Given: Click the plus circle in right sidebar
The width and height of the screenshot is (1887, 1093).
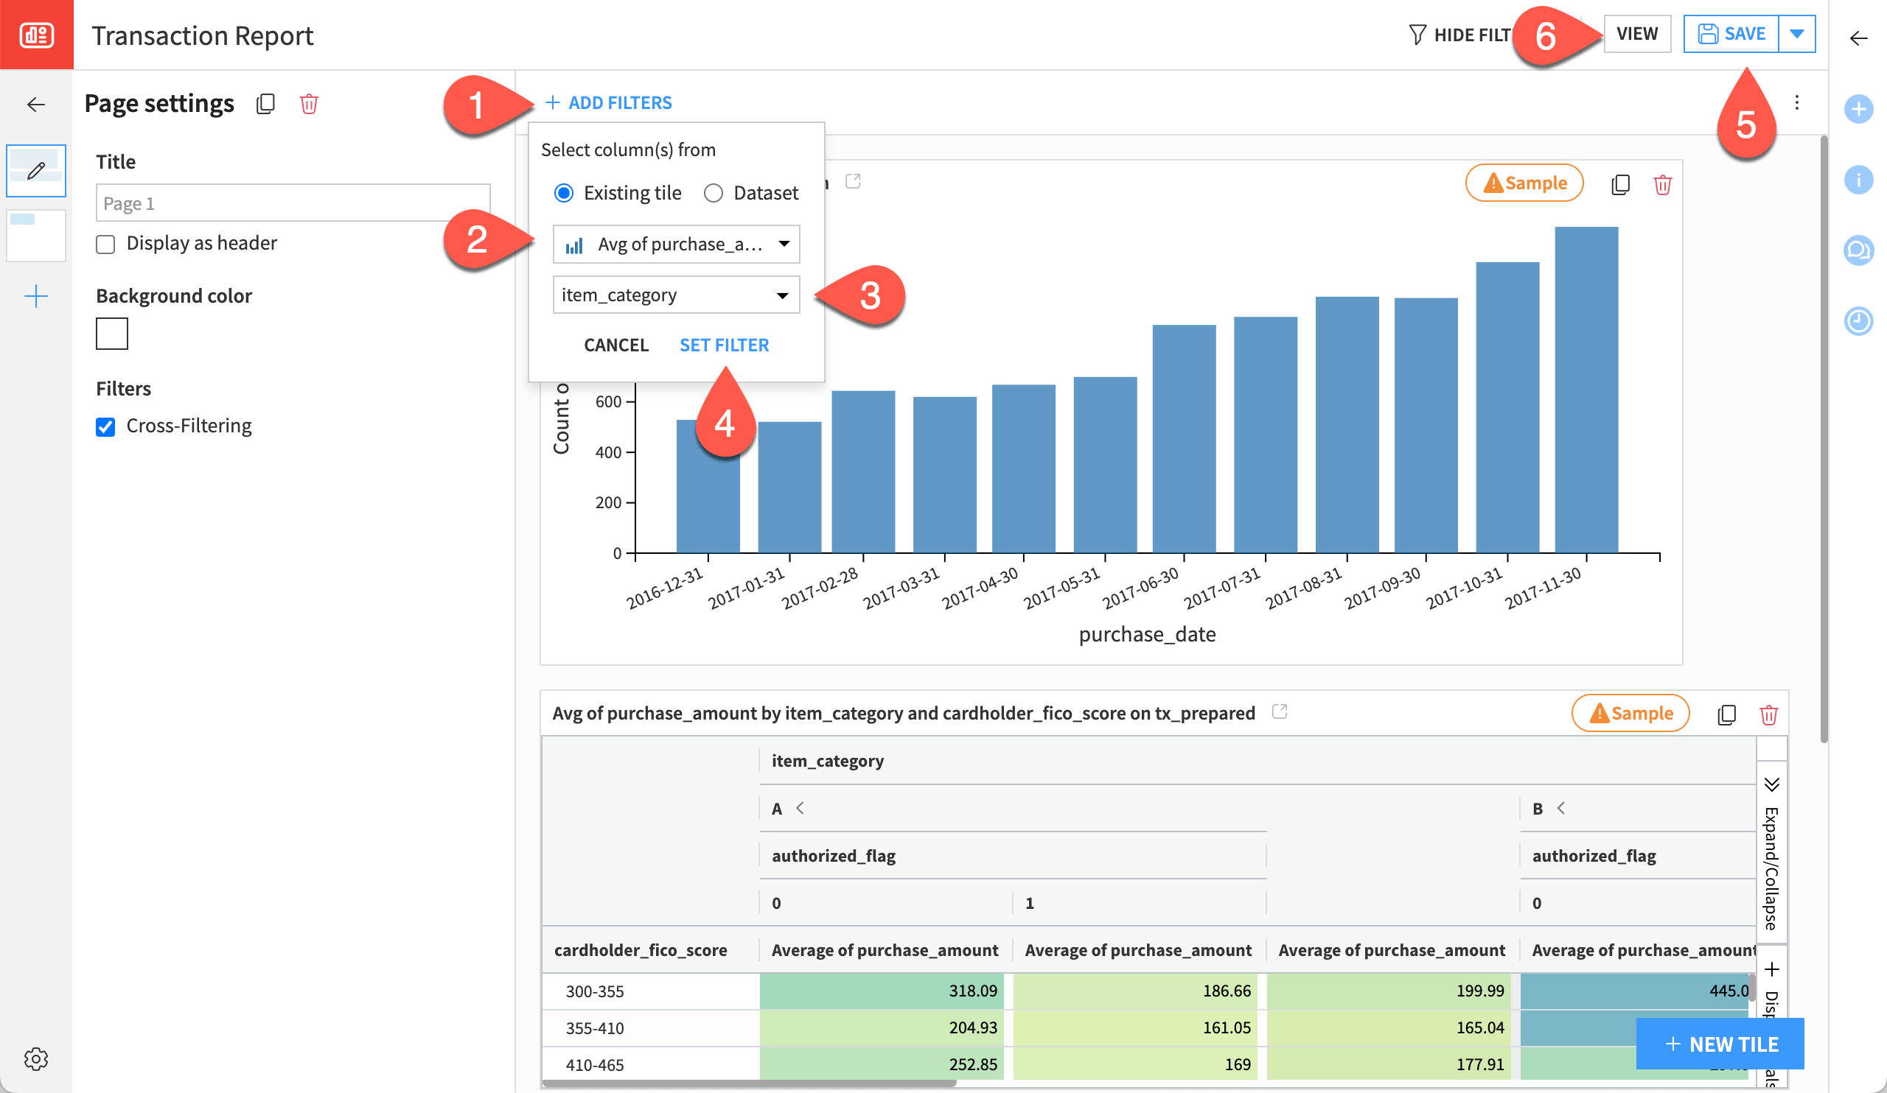Looking at the screenshot, I should (1858, 109).
